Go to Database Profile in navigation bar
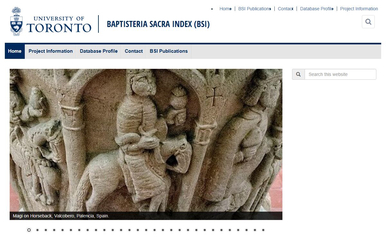 coord(99,51)
